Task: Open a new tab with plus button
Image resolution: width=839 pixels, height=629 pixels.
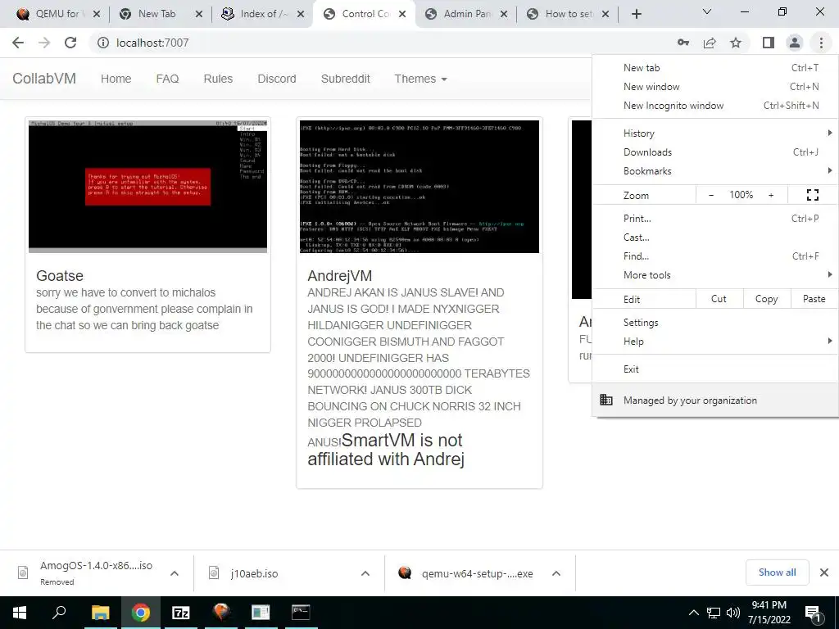Action: pos(636,14)
